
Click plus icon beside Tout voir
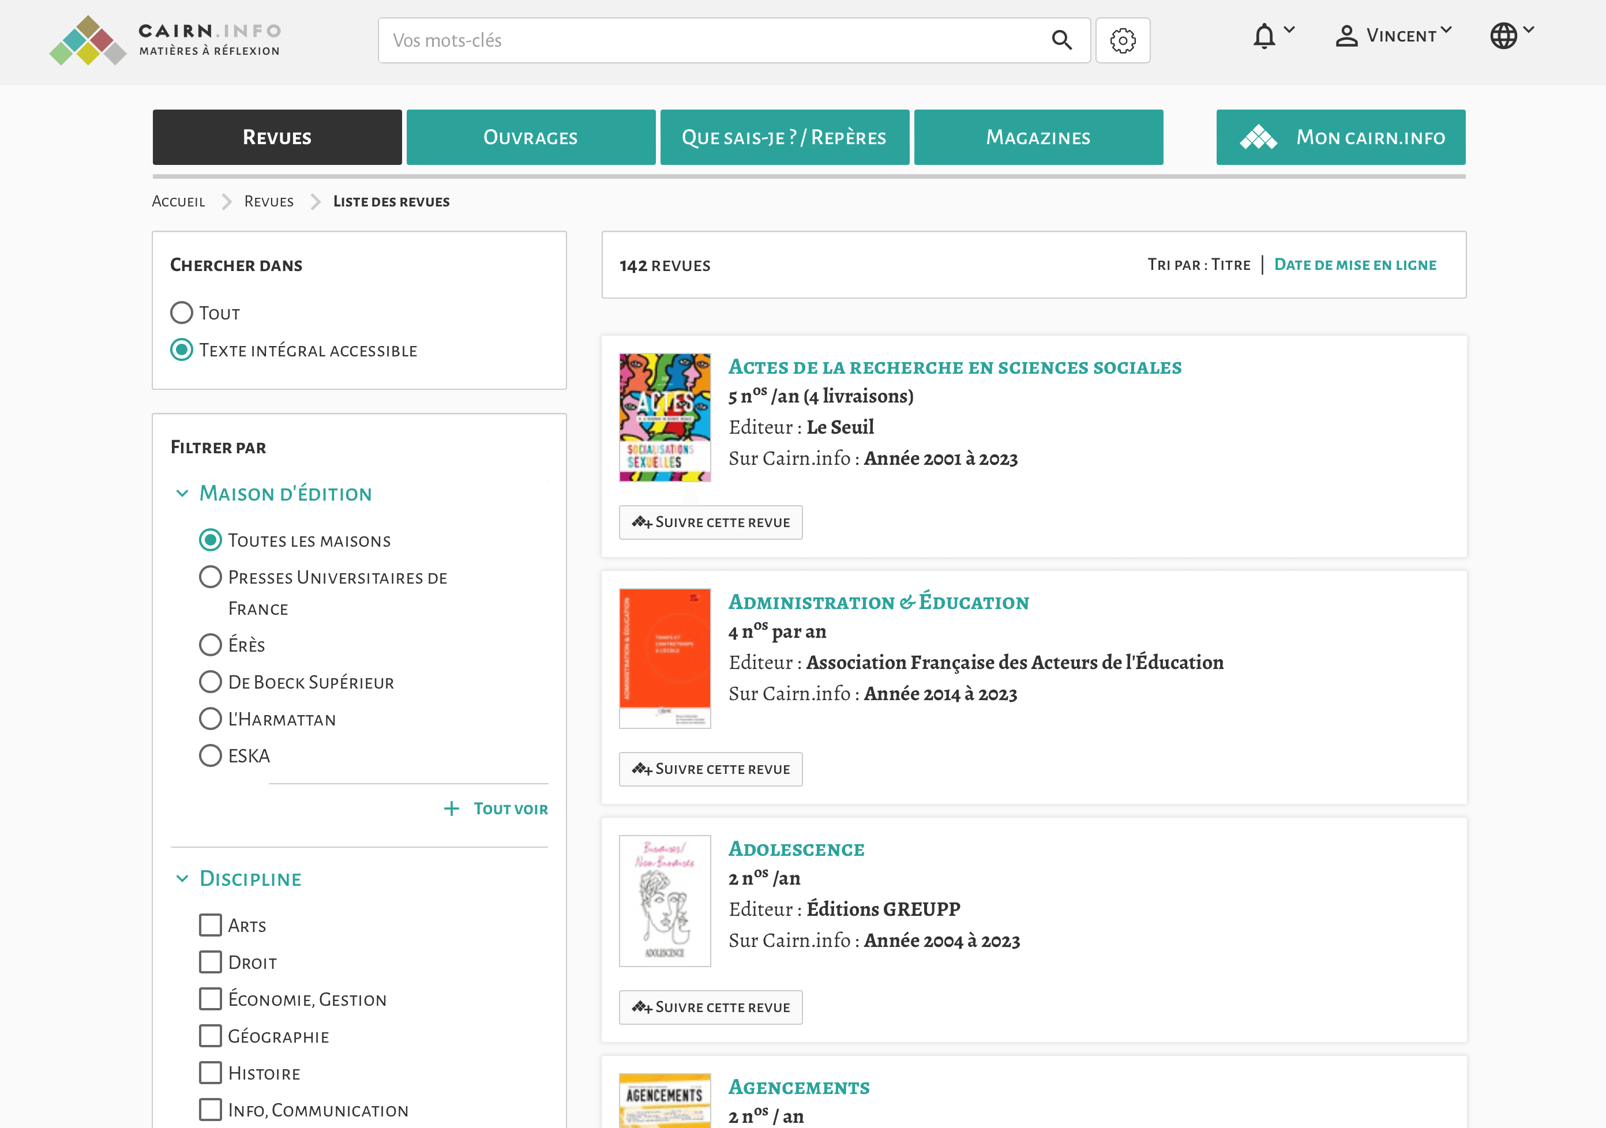(452, 809)
